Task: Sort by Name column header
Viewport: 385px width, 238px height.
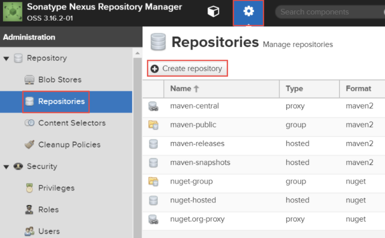Action: [221, 88]
